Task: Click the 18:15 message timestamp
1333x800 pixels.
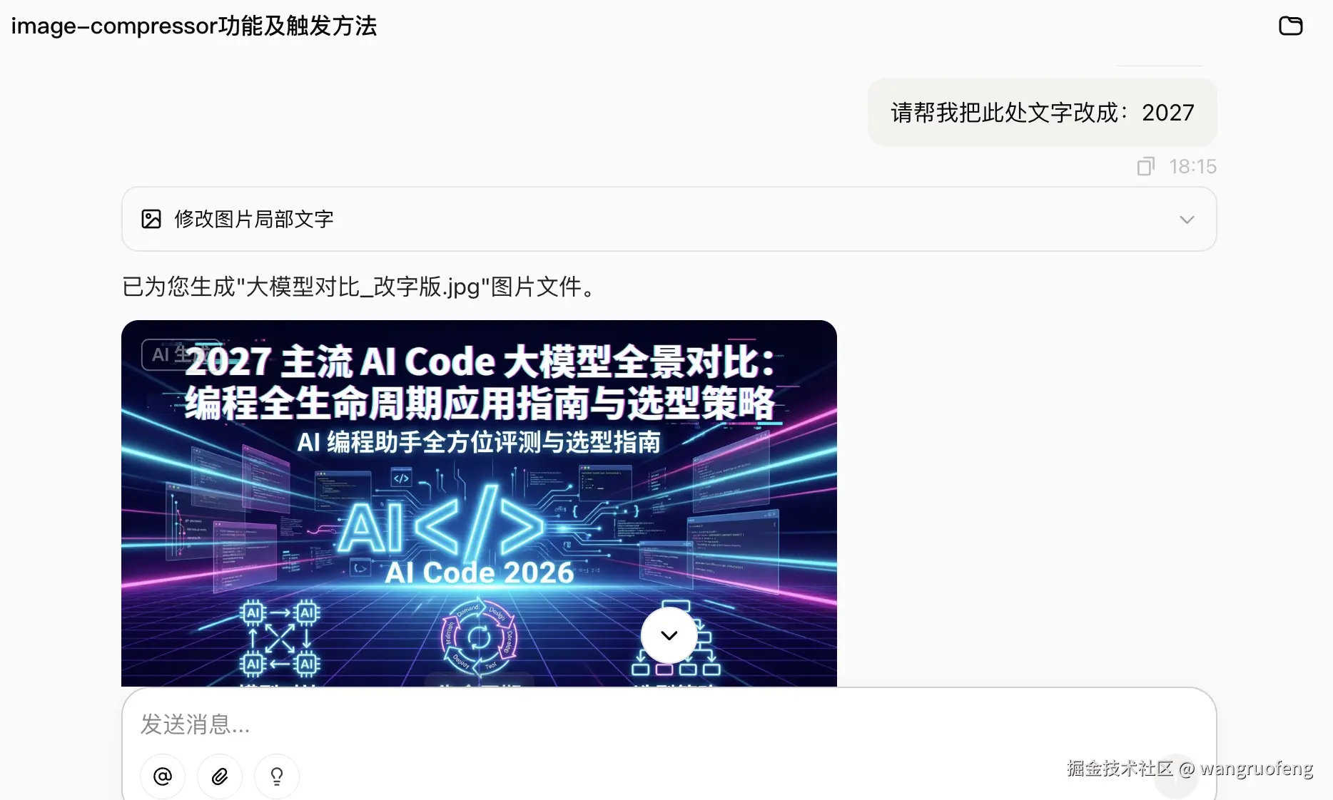Action: pyautogui.click(x=1192, y=166)
